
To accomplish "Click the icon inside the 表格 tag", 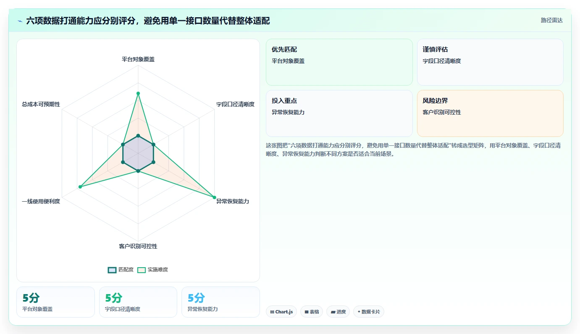I will tap(307, 312).
